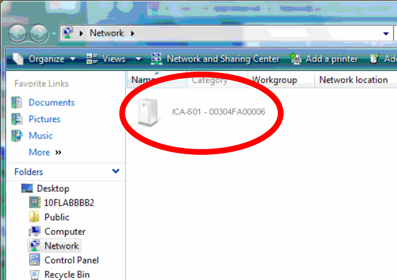Select 10FLABBBB2 user folder in tree
The height and width of the screenshot is (280, 397).
(69, 203)
